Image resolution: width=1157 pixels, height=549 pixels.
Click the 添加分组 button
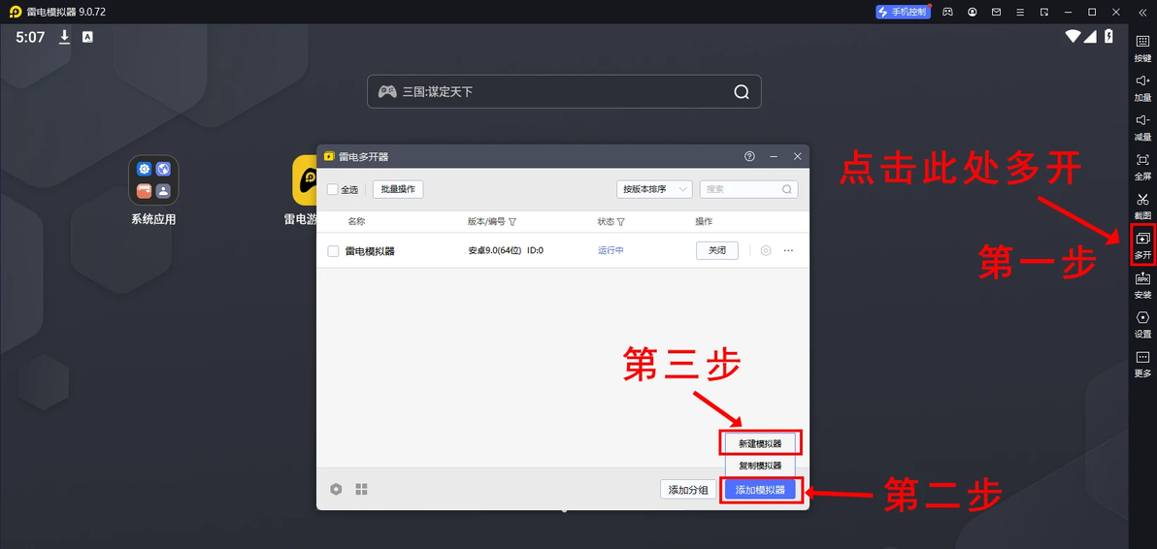point(688,490)
